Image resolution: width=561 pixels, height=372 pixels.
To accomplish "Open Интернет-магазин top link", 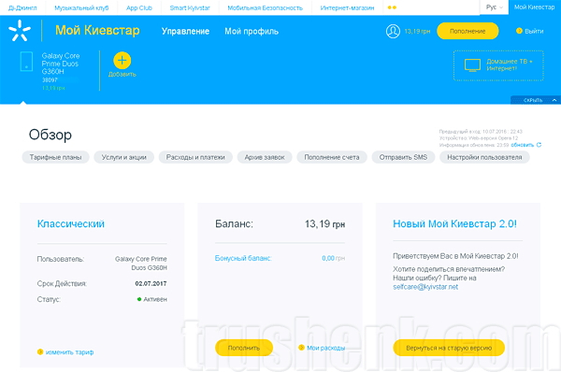I will (x=347, y=7).
